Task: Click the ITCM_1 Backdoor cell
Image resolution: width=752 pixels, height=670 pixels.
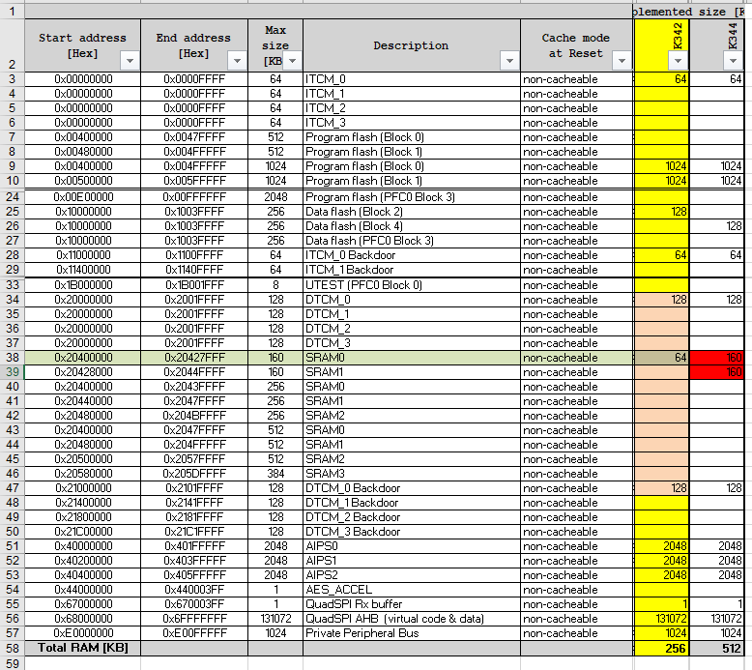Action: click(412, 270)
